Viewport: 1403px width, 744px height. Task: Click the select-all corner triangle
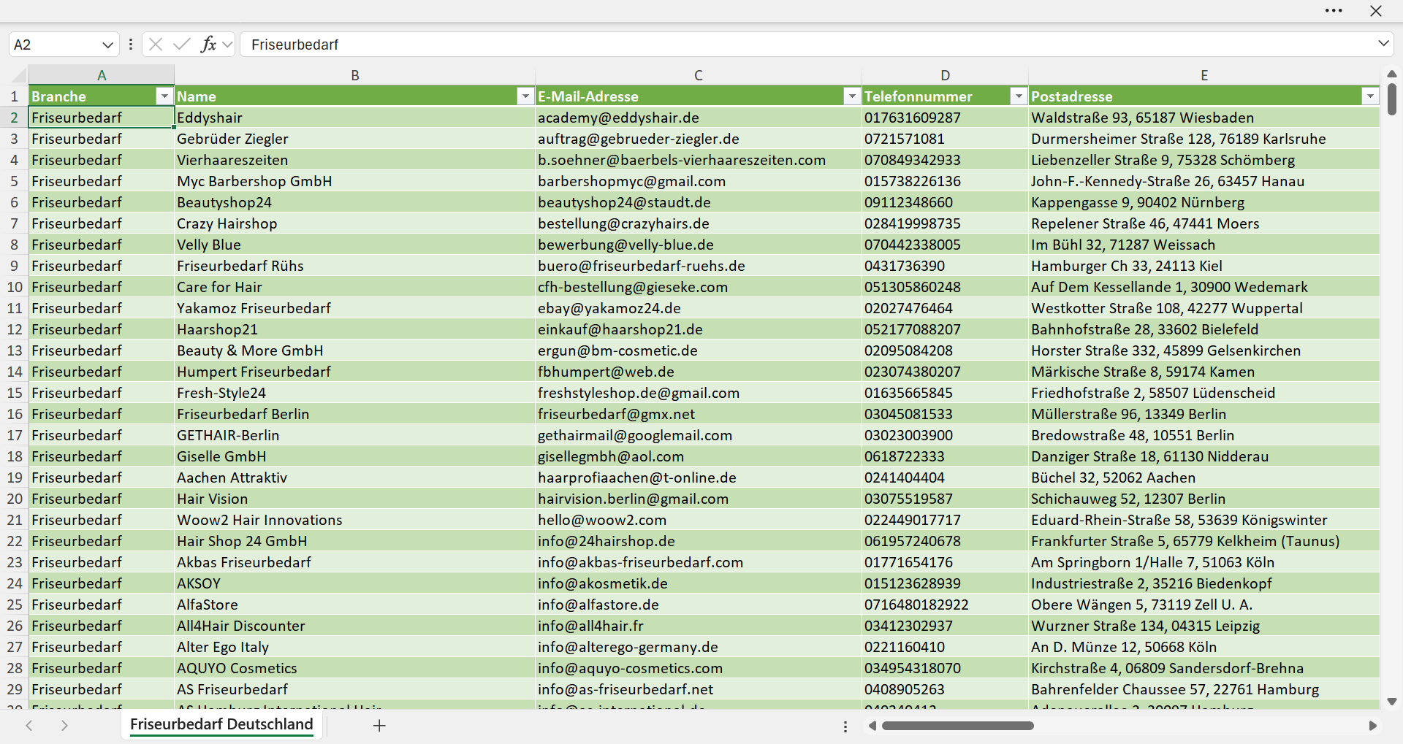[x=18, y=75]
